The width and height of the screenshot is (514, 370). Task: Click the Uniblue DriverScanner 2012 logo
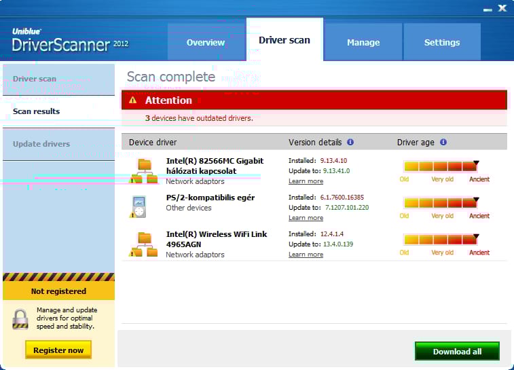[70, 40]
